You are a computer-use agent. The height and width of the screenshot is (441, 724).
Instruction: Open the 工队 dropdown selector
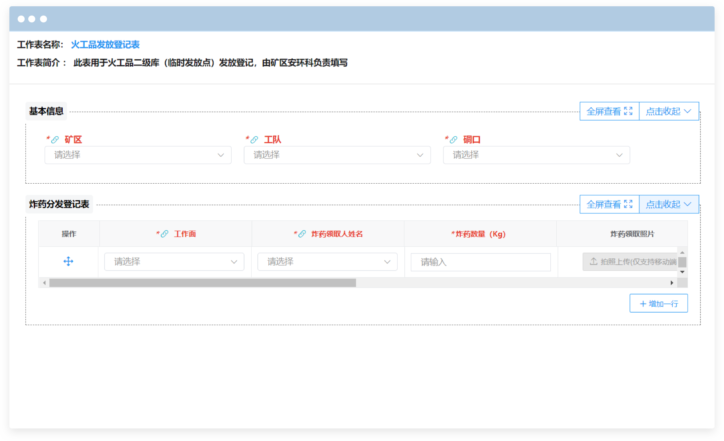337,155
